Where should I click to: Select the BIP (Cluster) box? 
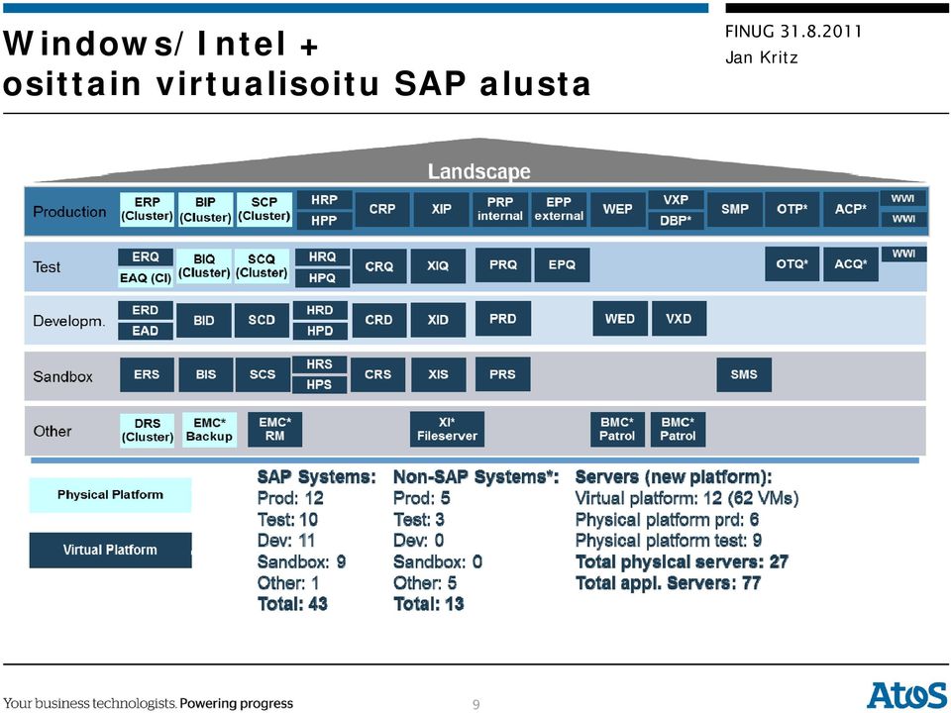tap(205, 209)
